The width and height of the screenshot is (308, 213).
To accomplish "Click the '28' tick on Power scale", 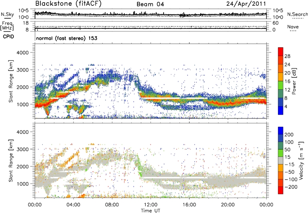I will click(x=287, y=56).
